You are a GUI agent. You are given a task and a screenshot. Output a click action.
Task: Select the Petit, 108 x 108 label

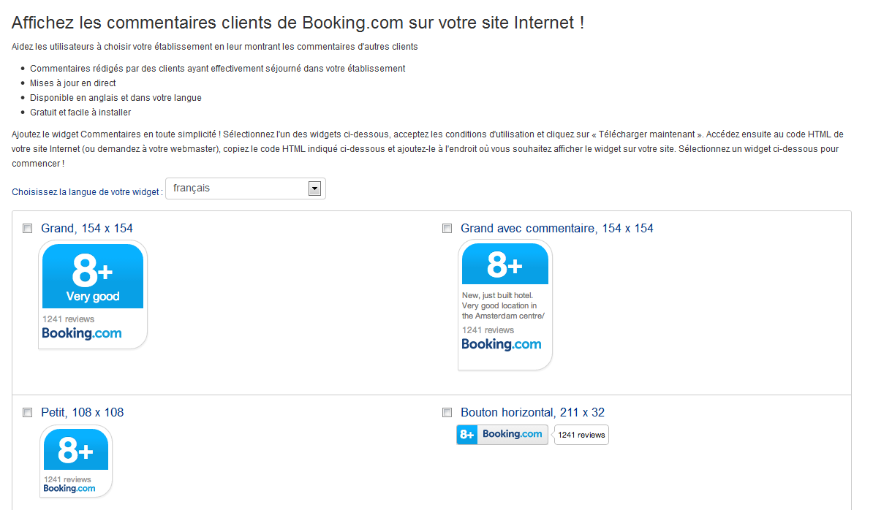(x=83, y=413)
